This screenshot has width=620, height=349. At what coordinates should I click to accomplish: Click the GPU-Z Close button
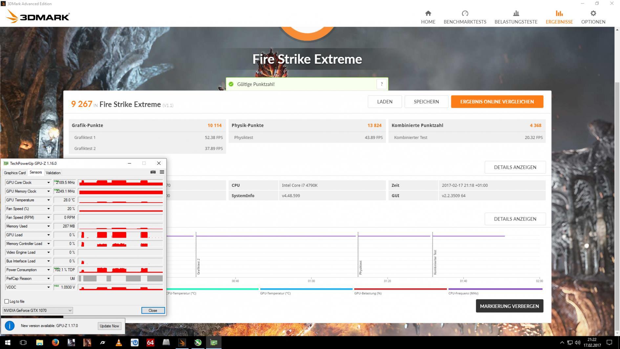pos(153,311)
